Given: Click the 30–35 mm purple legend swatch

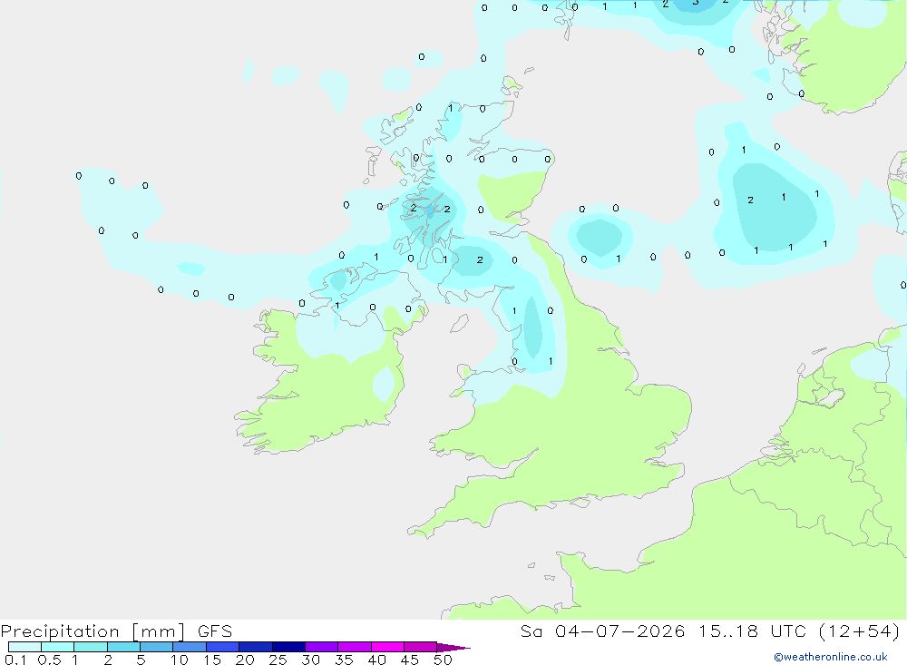Looking at the screenshot, I should pyautogui.click(x=322, y=647).
